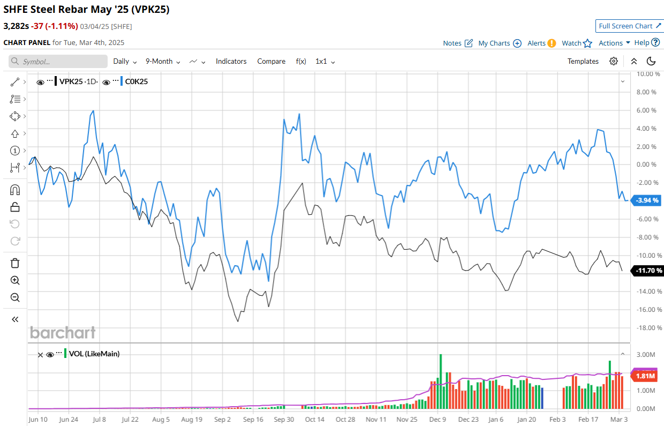Open the Indicators menu
This screenshot has height=426, width=664.
231,62
